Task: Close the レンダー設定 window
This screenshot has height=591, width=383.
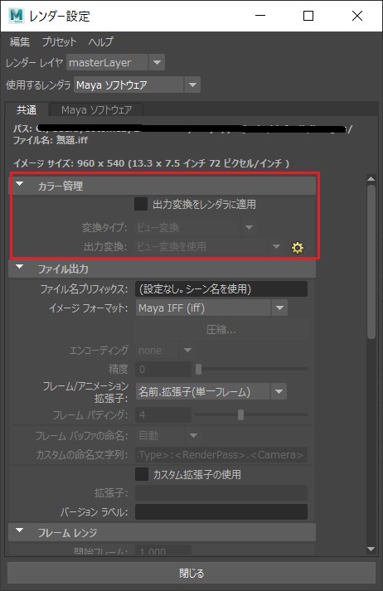Action: click(357, 16)
